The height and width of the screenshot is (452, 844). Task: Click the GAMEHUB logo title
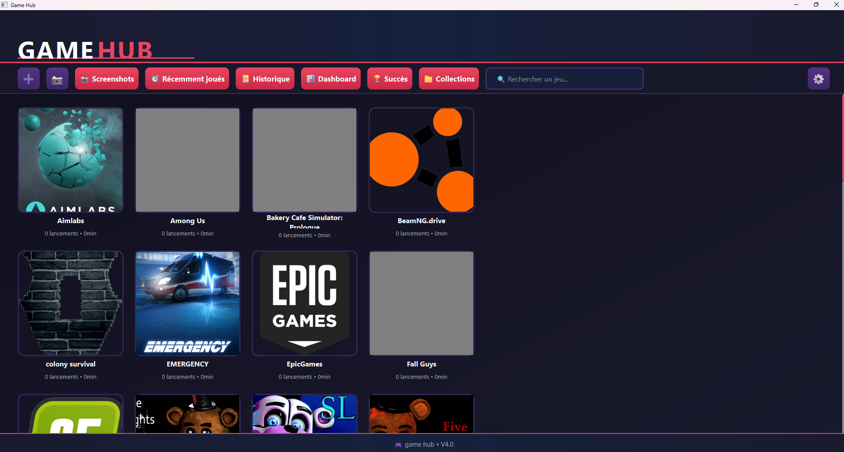[85, 50]
